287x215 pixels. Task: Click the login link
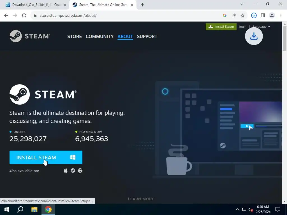[243, 27]
